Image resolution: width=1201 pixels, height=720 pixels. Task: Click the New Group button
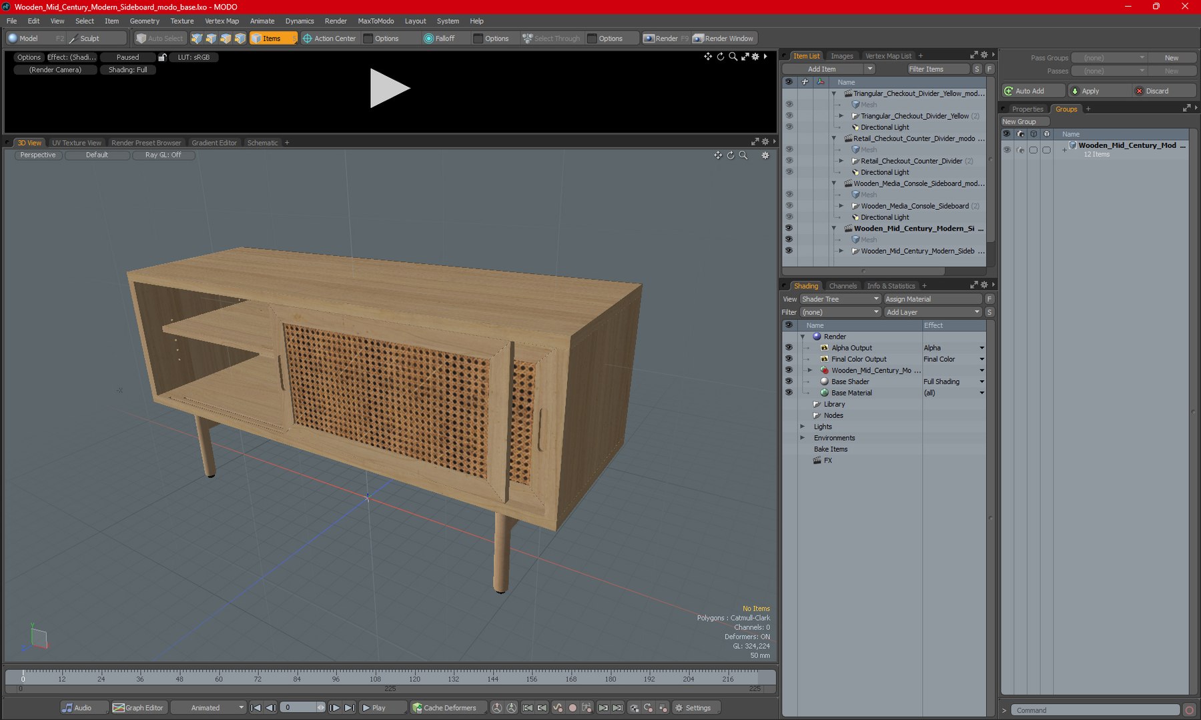pyautogui.click(x=1025, y=122)
